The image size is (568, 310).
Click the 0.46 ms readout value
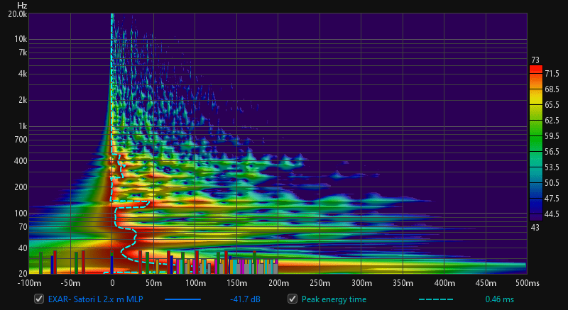click(x=500, y=299)
